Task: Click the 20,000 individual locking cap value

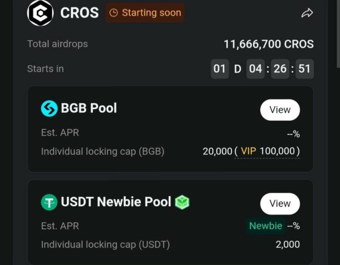Action: click(217, 151)
